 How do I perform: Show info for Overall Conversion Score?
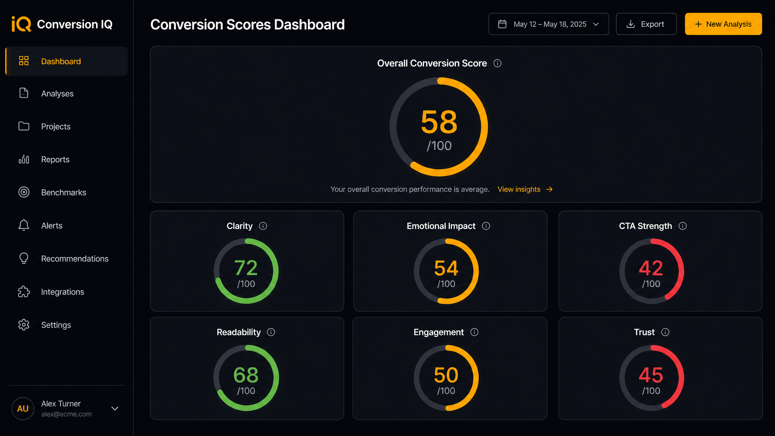(497, 63)
